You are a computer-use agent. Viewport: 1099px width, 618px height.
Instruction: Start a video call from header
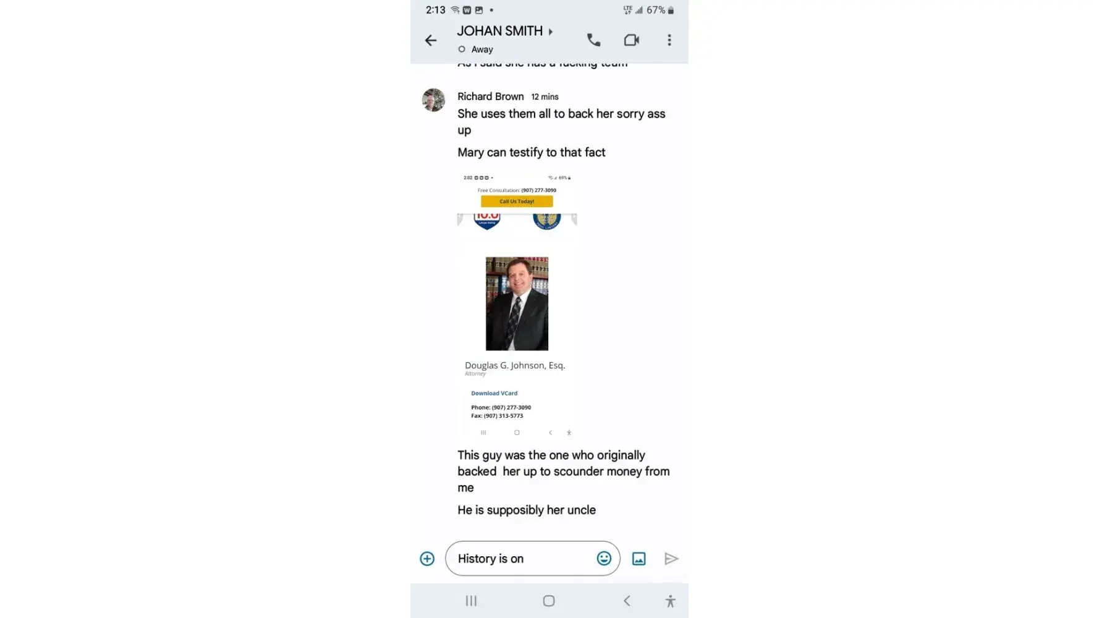click(631, 40)
